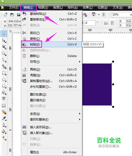This screenshot has width=132, height=156.
Task: Select the Interactive fill tool
Action: click(x=4, y=138)
